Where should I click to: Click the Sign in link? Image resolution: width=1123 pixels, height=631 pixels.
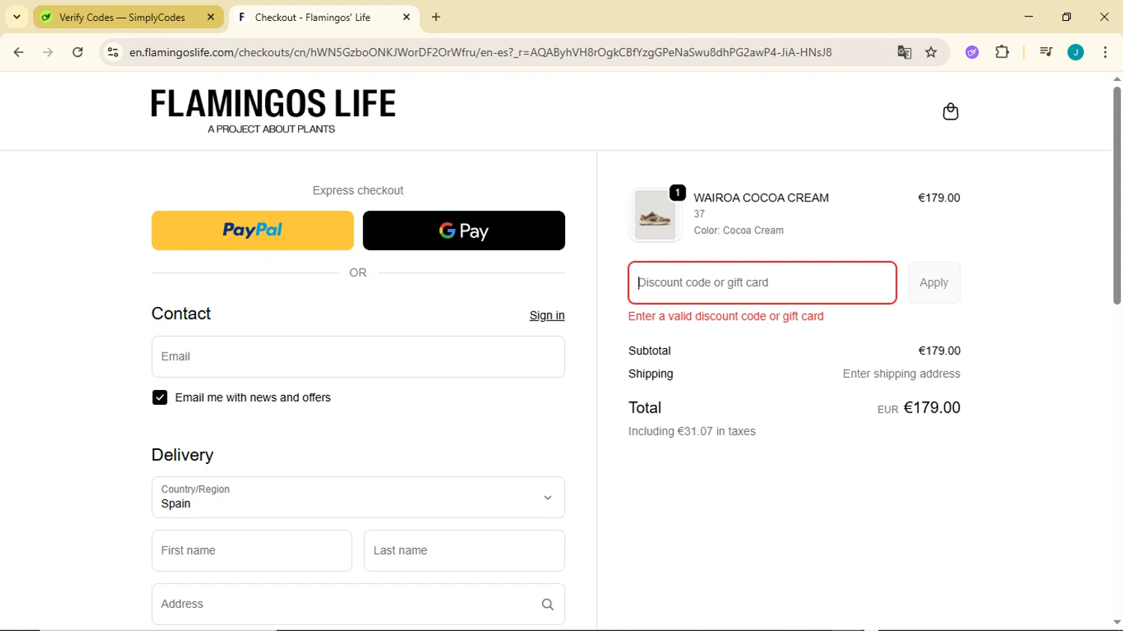(x=547, y=316)
